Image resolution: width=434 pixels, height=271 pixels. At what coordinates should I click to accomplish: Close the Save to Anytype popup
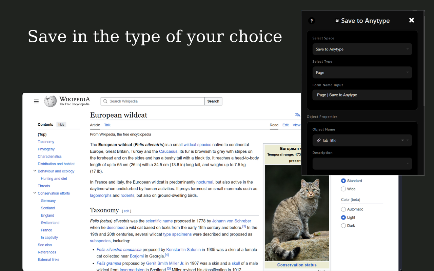[412, 20]
